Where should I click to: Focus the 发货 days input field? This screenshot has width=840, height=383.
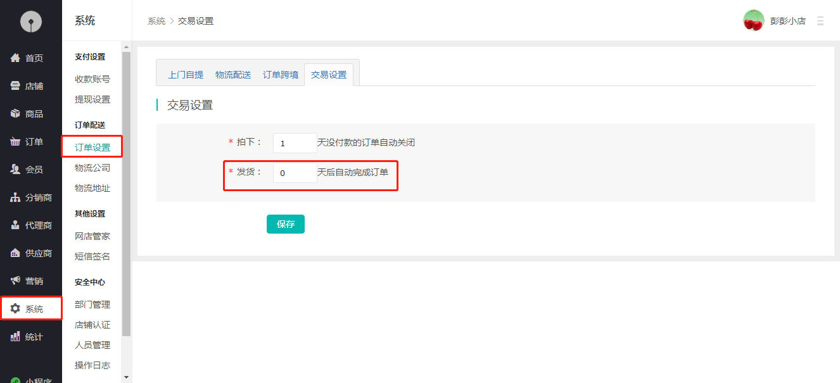coord(295,173)
